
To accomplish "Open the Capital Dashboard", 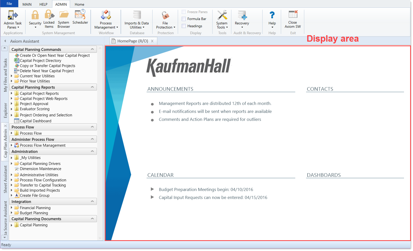I will pyautogui.click(x=36, y=121).
